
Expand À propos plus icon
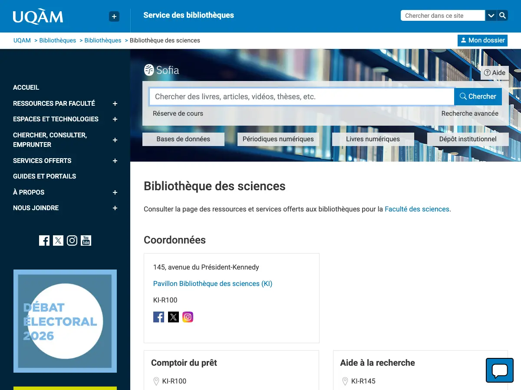(x=115, y=192)
